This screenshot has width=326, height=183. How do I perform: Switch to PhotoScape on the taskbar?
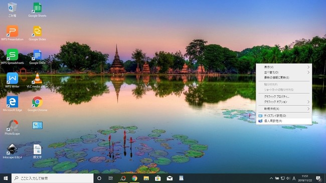(x=123, y=178)
